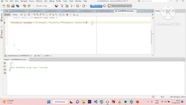This screenshot has height=105, width=186.
Task: Click the hint lightbulb in editor gutter
Action: [4, 22]
